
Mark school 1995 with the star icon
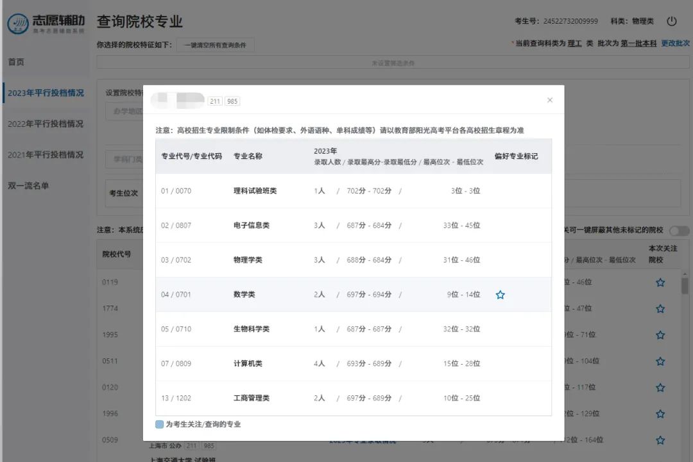[660, 335]
